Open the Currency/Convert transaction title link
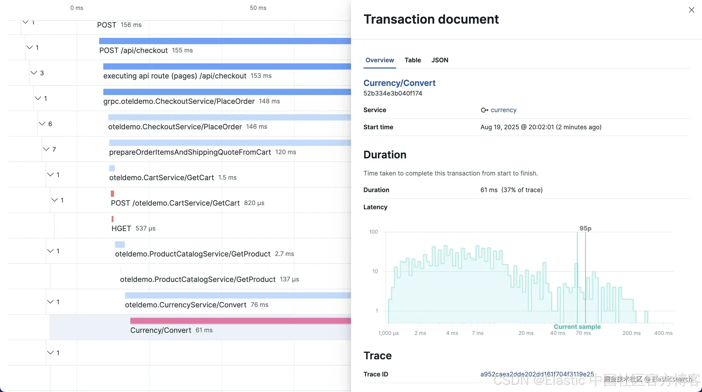 [x=399, y=83]
